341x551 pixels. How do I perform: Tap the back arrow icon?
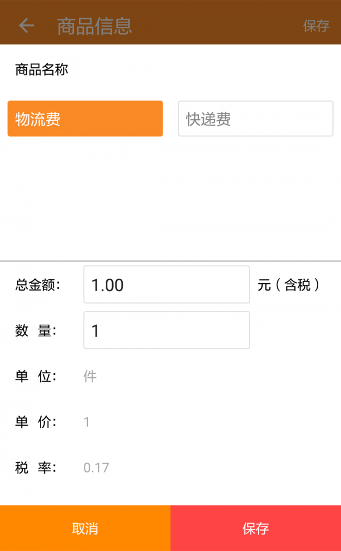tap(26, 26)
